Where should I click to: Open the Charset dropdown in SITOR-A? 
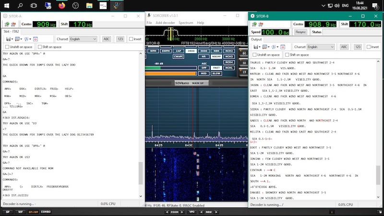[84, 39]
